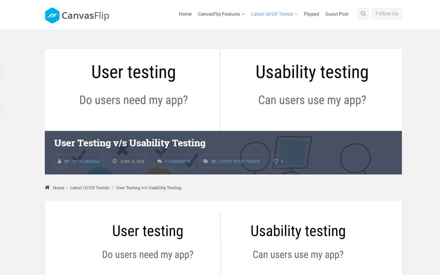Open the Latest UI/UX Trends category link
Image resolution: width=440 pixels, height=275 pixels.
(239, 161)
